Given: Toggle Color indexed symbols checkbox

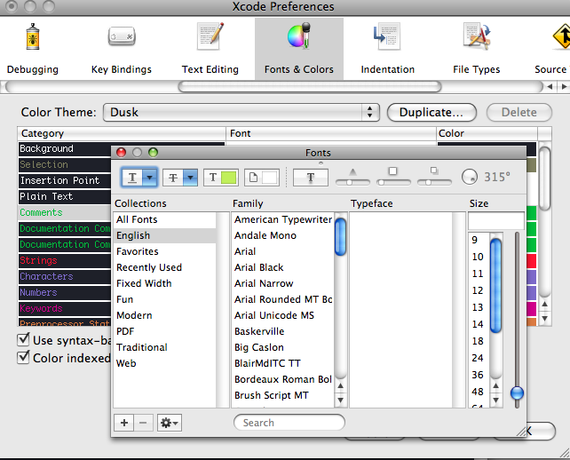Looking at the screenshot, I should point(23,357).
